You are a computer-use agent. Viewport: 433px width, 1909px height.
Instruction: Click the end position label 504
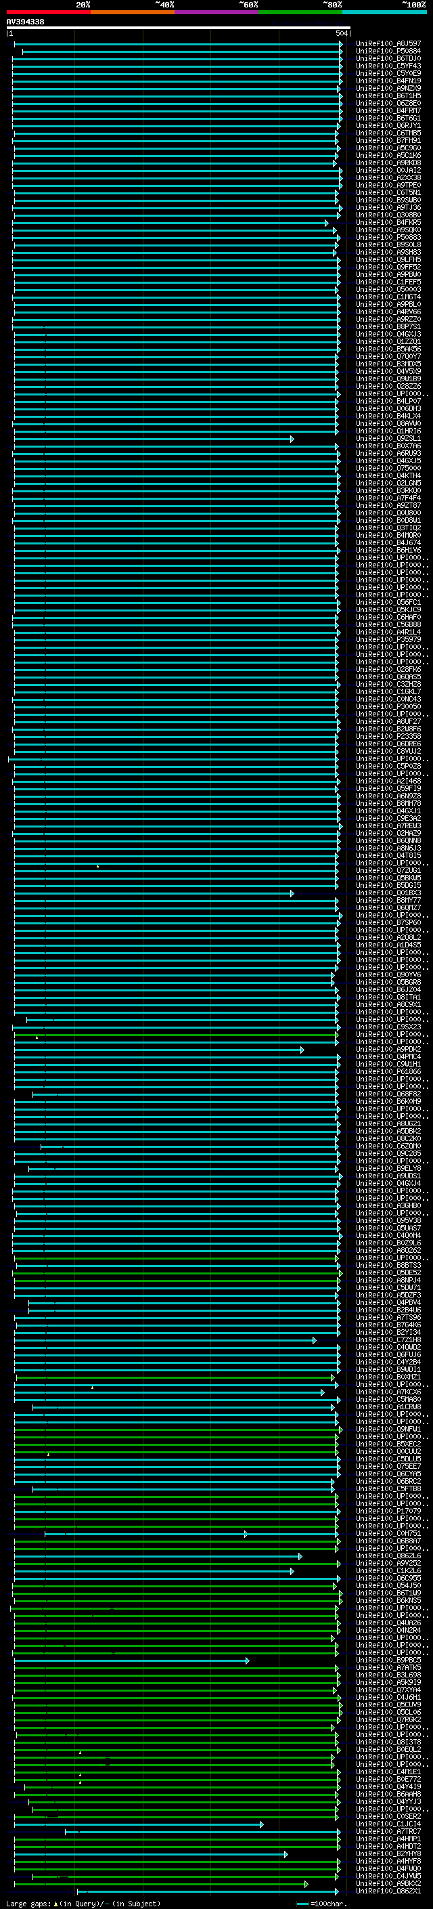[341, 33]
